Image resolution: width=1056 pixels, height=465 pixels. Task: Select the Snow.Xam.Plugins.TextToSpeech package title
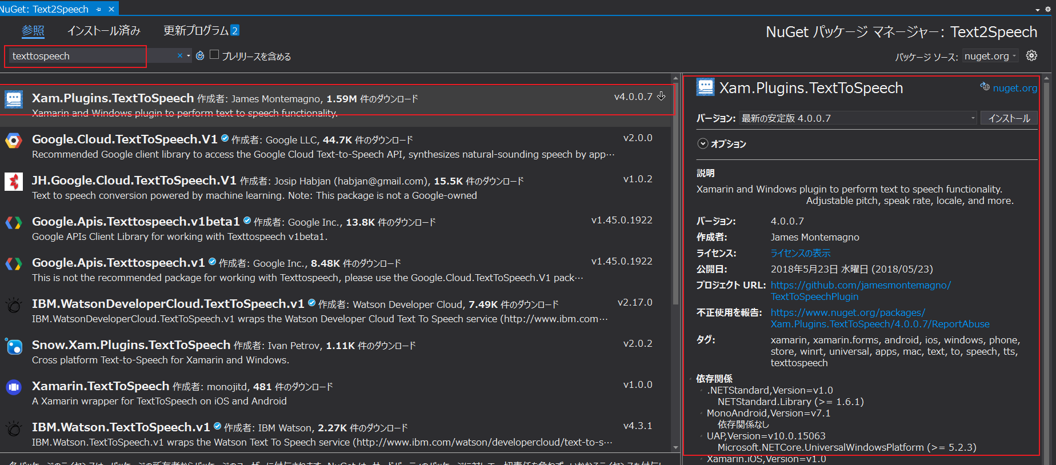[x=131, y=345]
